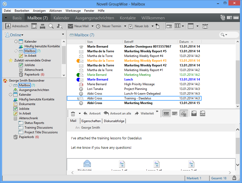Click the Mailbox search field
Viewport: 242px width, 183px height.
click(x=229, y=35)
